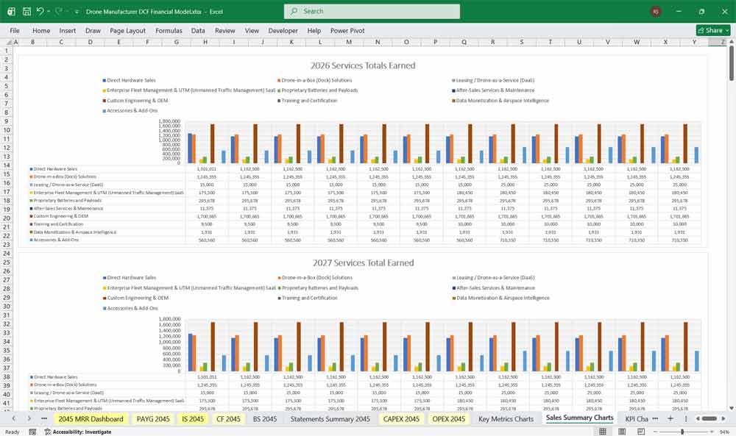Viewport: 736px width, 436px height.
Task: Switch to the Formulas ribbon tab
Action: (169, 30)
